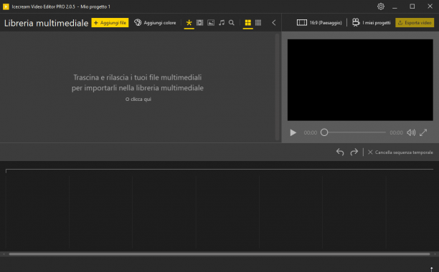The image size is (439, 272).
Task: Close the Icecream Video Editor window
Action: tap(430, 6)
